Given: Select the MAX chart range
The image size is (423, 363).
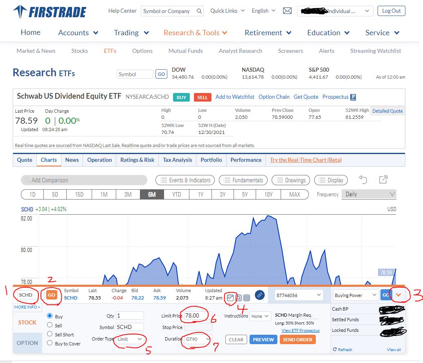Looking at the screenshot, I should point(295,195).
